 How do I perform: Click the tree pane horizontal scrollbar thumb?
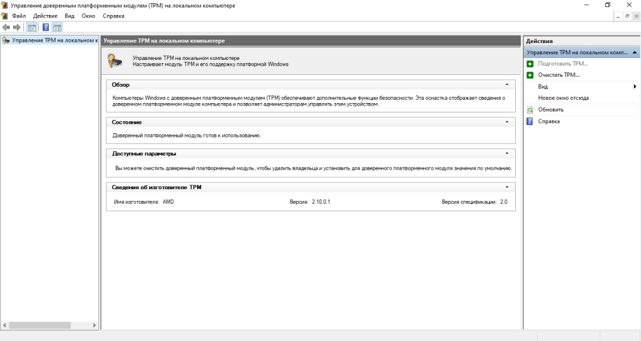(x=39, y=325)
